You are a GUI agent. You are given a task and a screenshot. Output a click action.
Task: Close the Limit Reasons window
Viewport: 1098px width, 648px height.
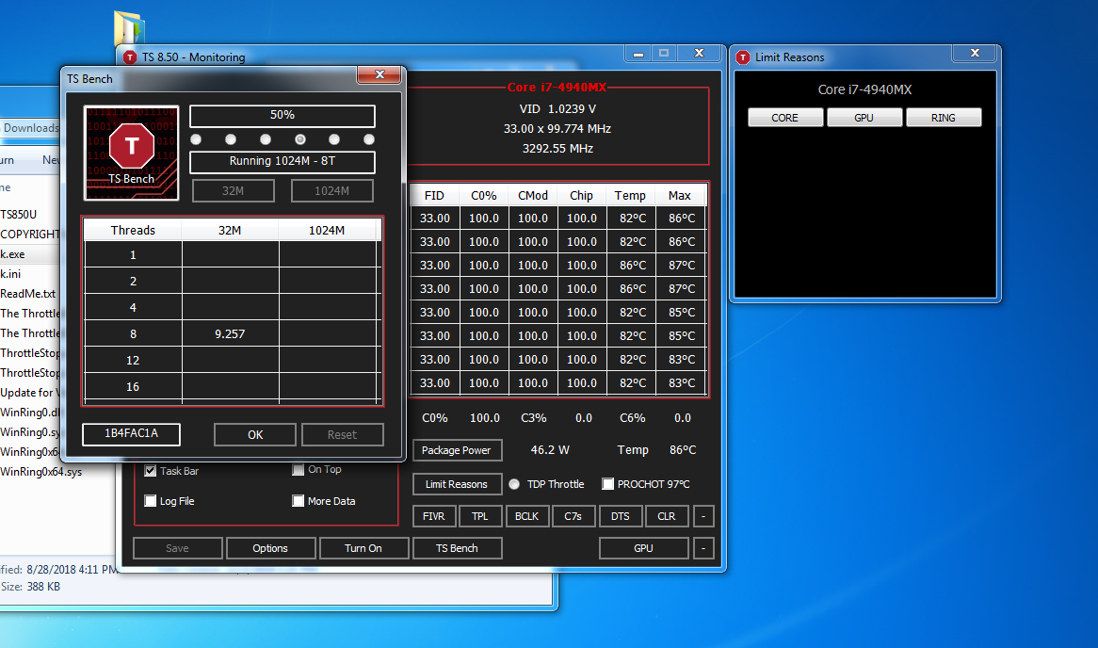tap(975, 54)
